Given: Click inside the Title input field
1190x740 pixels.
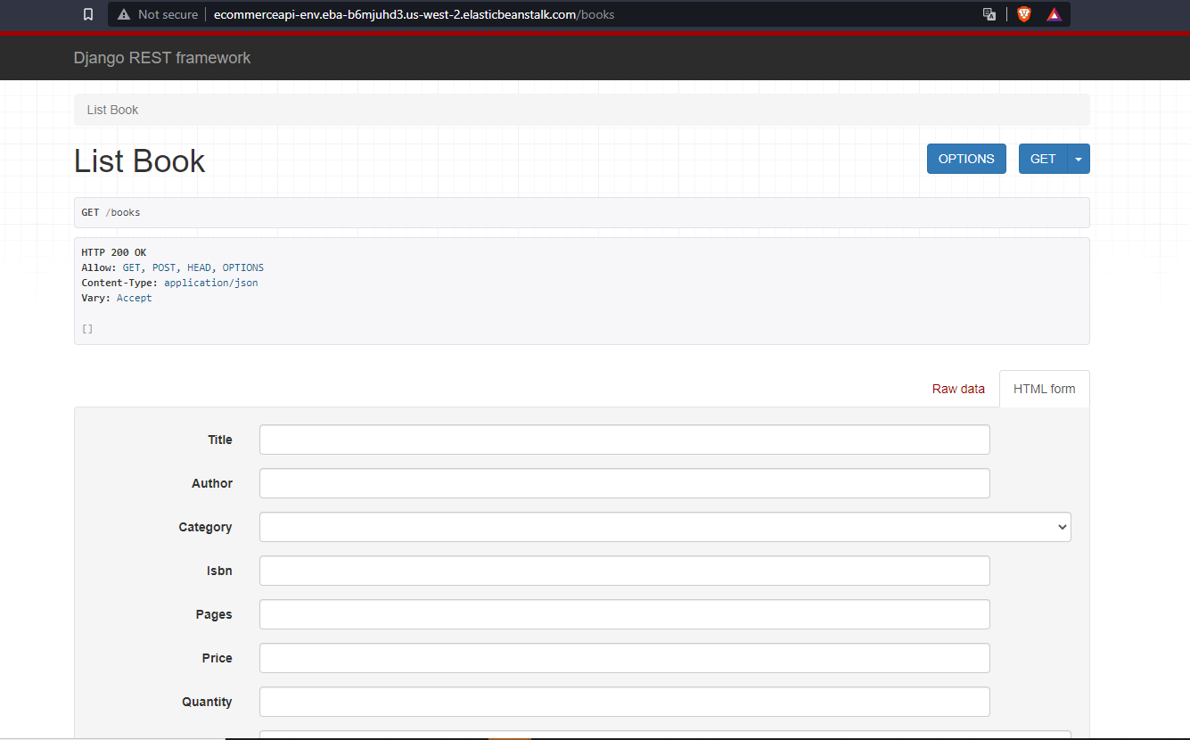Looking at the screenshot, I should pyautogui.click(x=624, y=439).
